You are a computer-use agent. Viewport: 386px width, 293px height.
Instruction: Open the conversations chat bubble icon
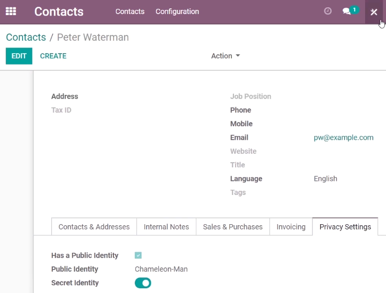tap(347, 11)
